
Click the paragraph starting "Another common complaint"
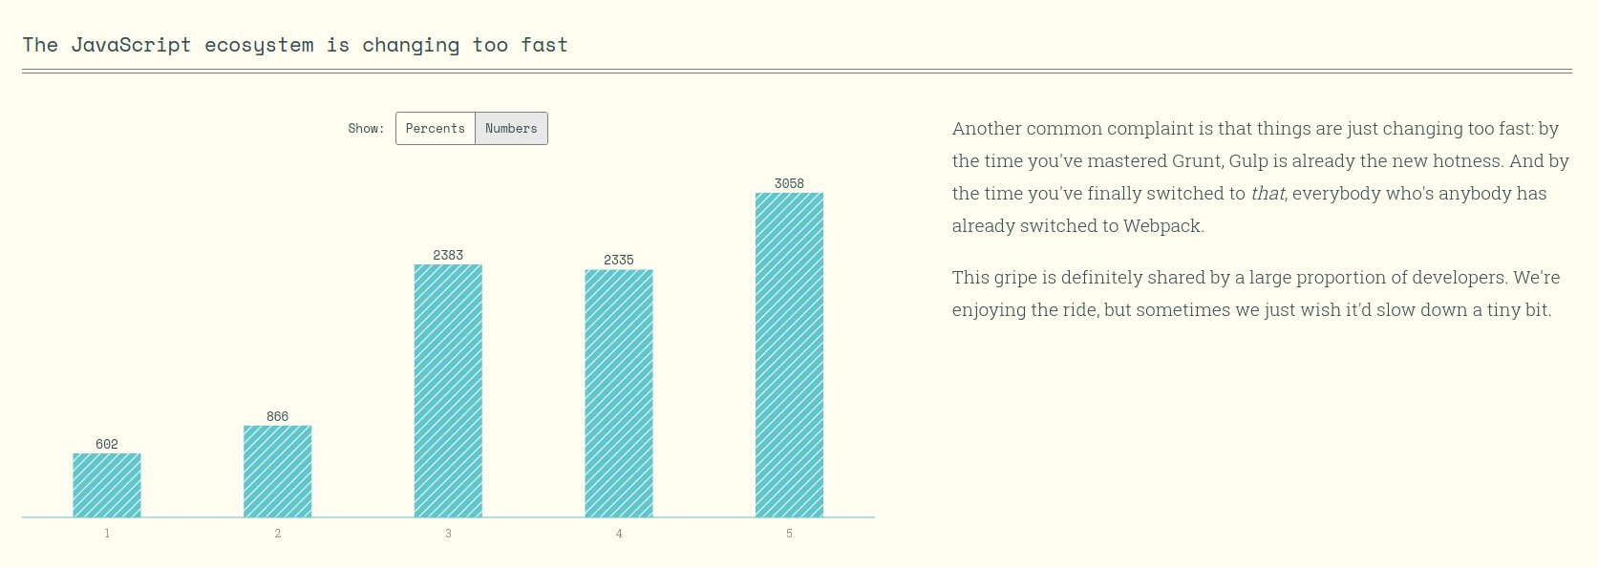click(1261, 178)
